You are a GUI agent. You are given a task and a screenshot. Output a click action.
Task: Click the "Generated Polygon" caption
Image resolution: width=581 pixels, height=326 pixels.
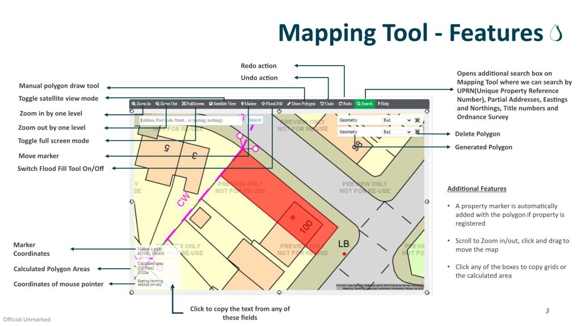pos(483,147)
